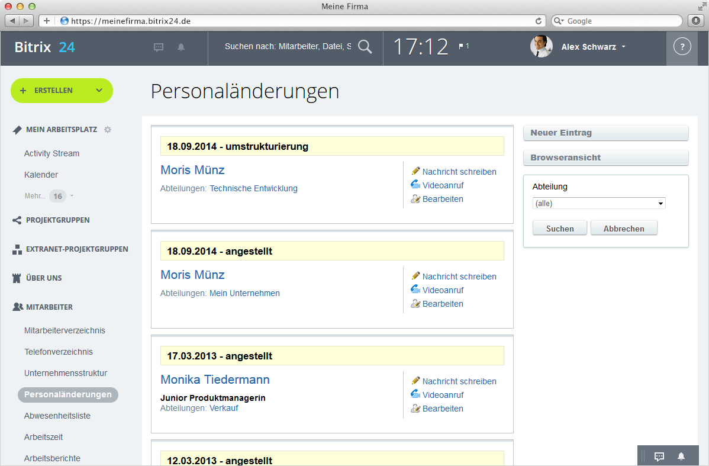Open Telefonverzeichnis

[59, 352]
